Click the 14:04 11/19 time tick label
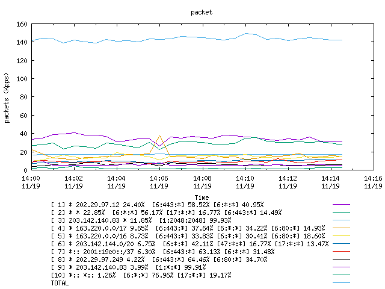The image size is (385, 289). click(x=116, y=182)
